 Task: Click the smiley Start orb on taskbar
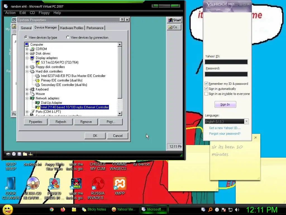click(x=8, y=209)
